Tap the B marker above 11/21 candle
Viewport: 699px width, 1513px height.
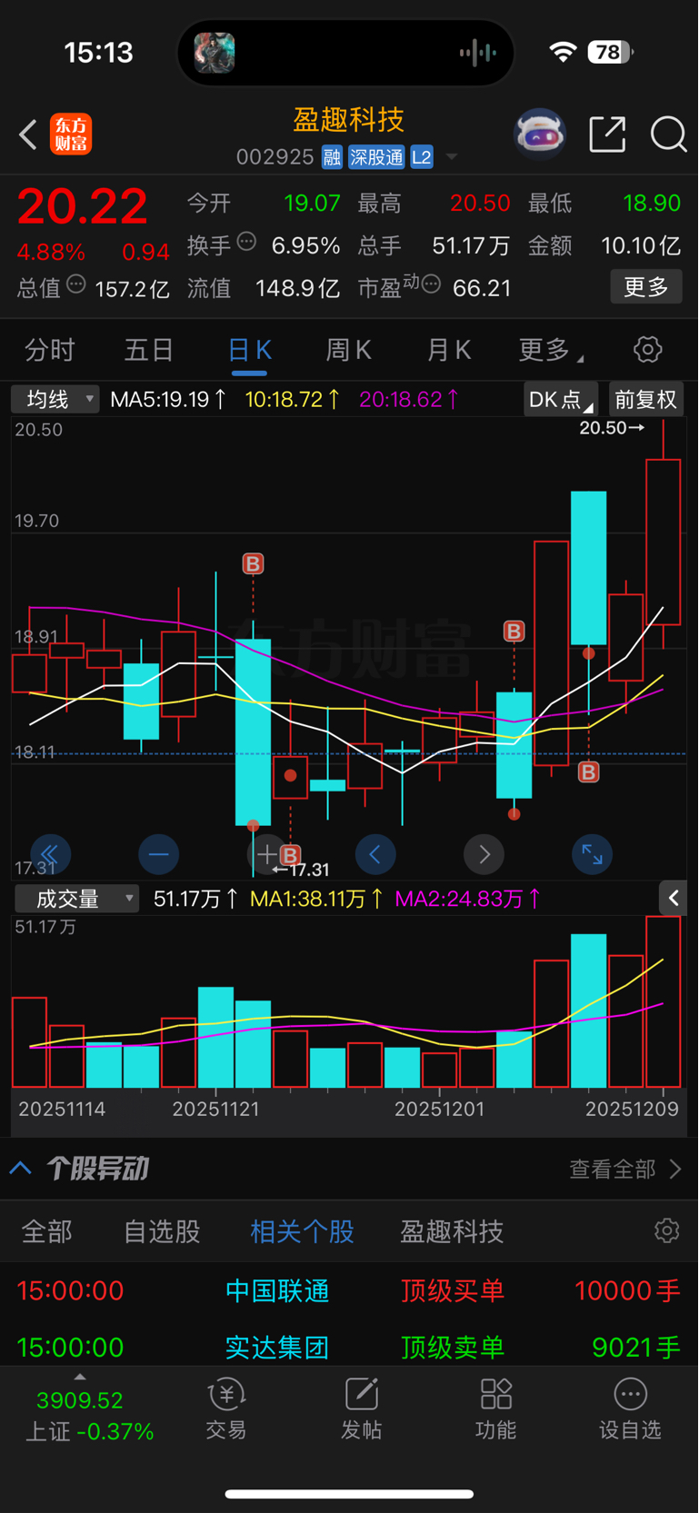253,564
